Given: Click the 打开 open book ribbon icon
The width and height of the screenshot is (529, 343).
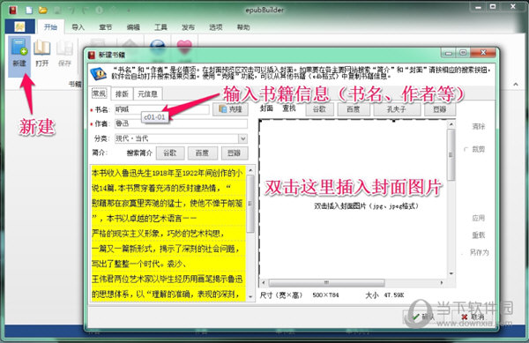Looking at the screenshot, I should click(x=42, y=53).
